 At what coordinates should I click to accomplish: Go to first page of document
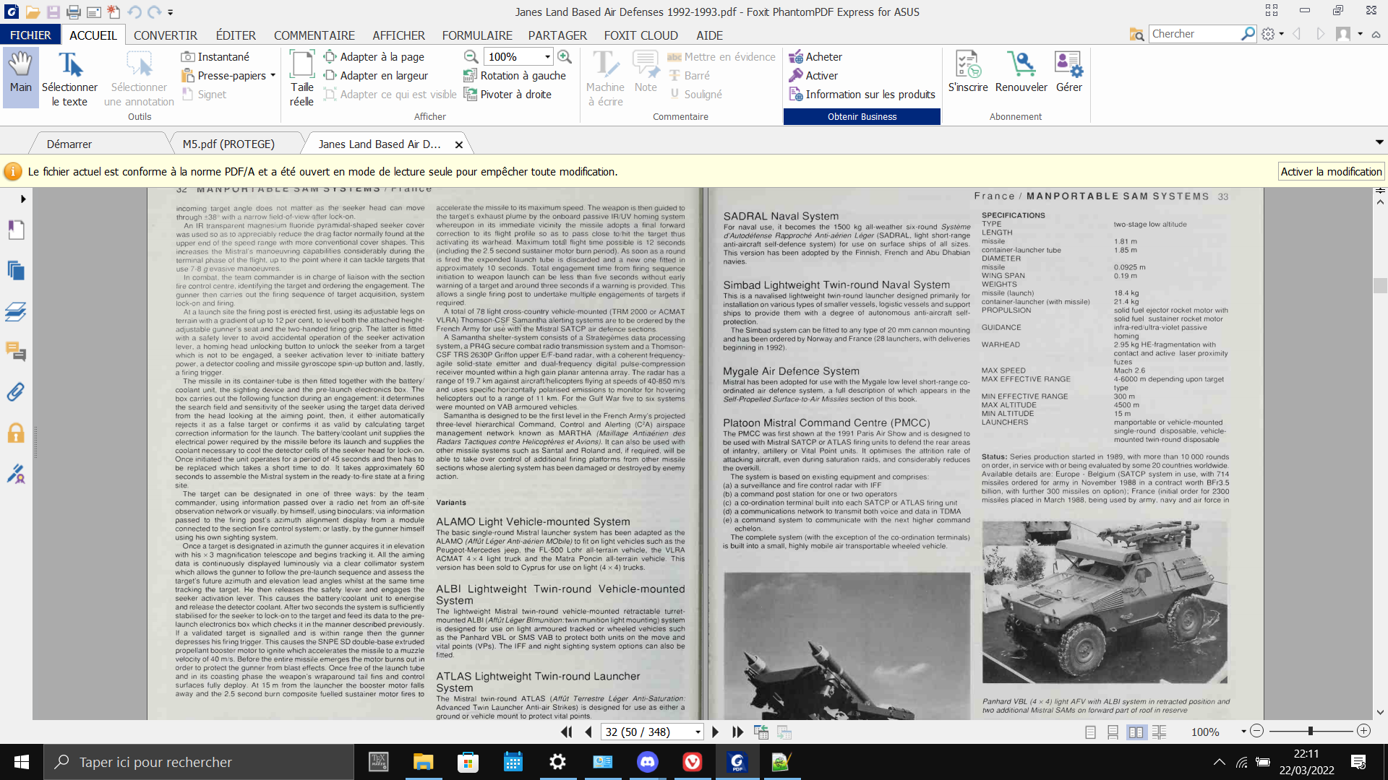pos(566,732)
